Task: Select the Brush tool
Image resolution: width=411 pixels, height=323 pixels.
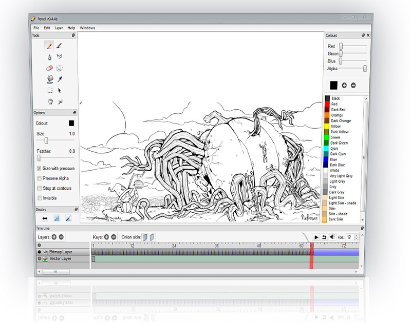Action: coord(59,46)
